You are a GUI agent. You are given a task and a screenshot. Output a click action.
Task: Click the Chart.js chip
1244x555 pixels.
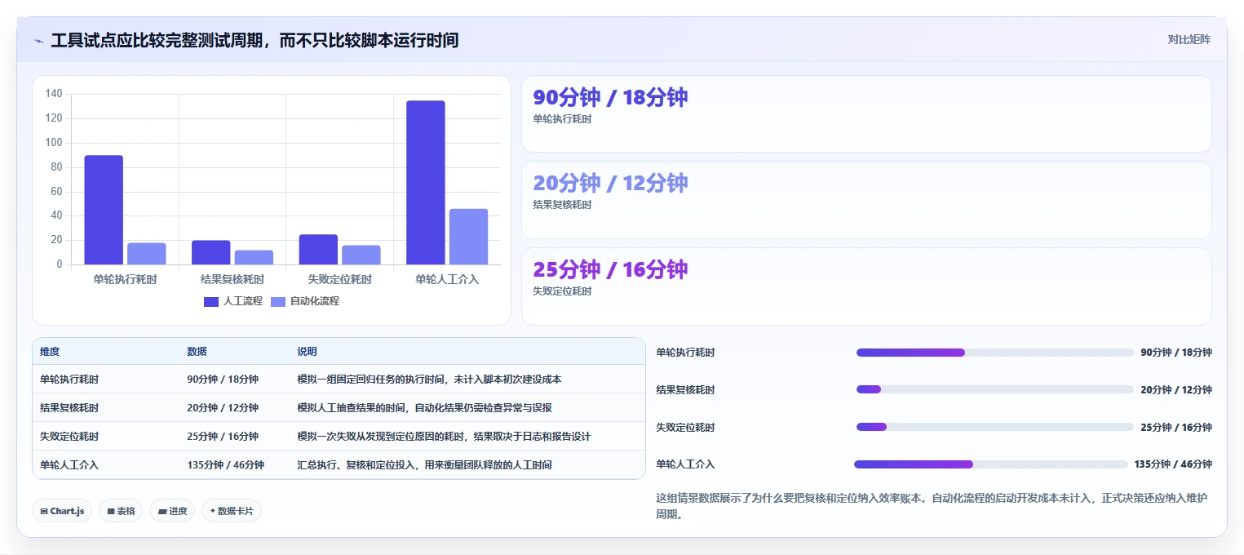(62, 511)
